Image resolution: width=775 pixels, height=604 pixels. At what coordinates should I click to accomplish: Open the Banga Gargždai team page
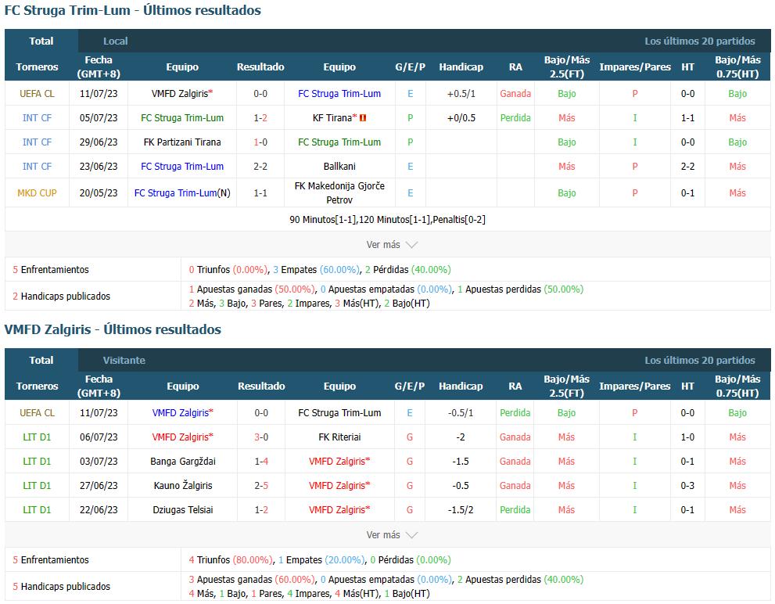(x=183, y=461)
